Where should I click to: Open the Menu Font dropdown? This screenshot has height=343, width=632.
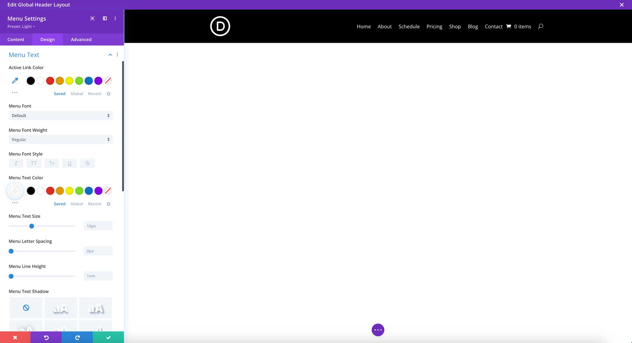[60, 115]
